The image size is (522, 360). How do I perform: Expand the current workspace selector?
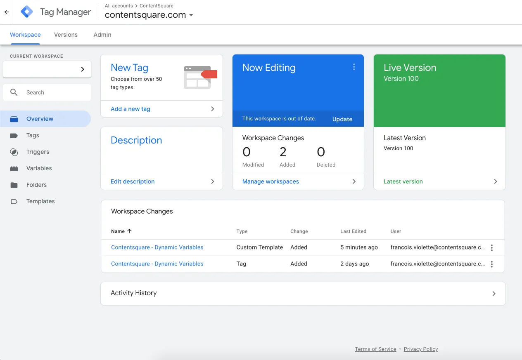47,69
